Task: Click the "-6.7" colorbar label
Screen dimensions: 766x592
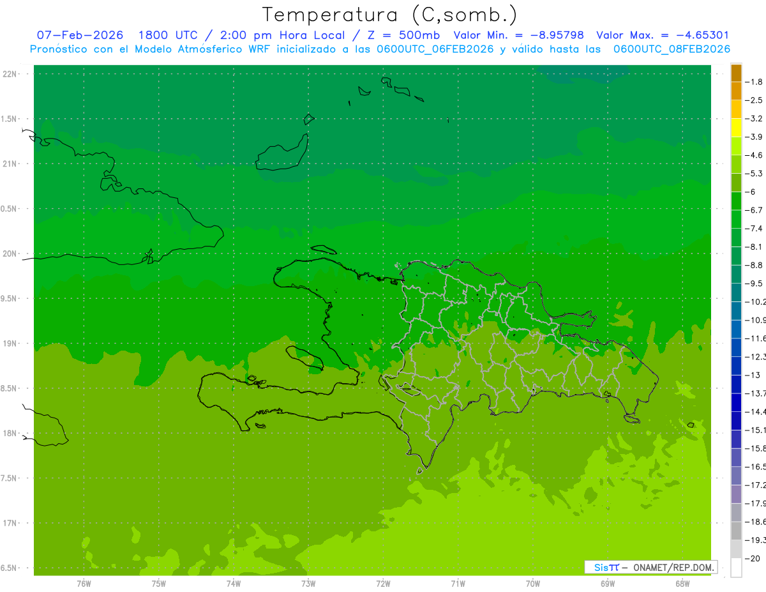Action: [754, 210]
